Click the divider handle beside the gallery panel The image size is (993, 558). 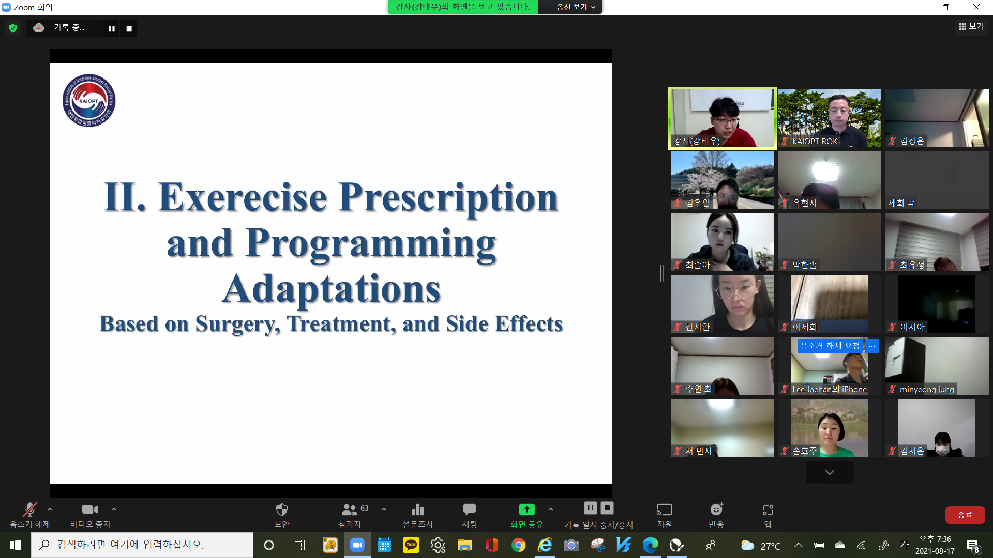(x=662, y=273)
